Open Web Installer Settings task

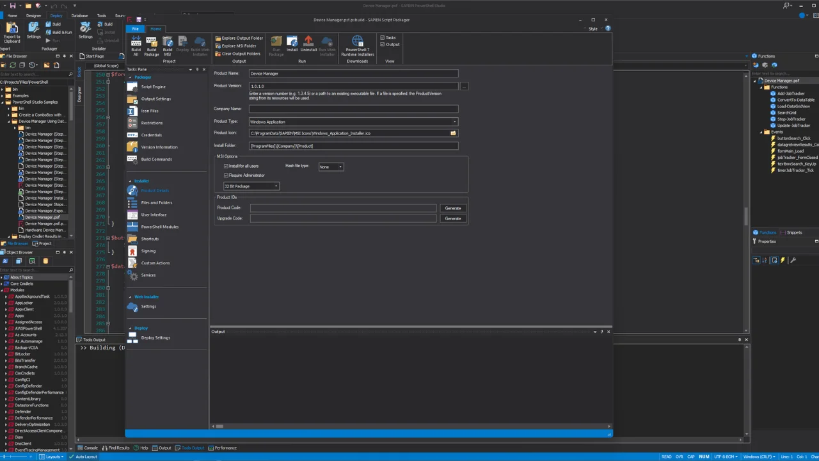[x=148, y=307]
